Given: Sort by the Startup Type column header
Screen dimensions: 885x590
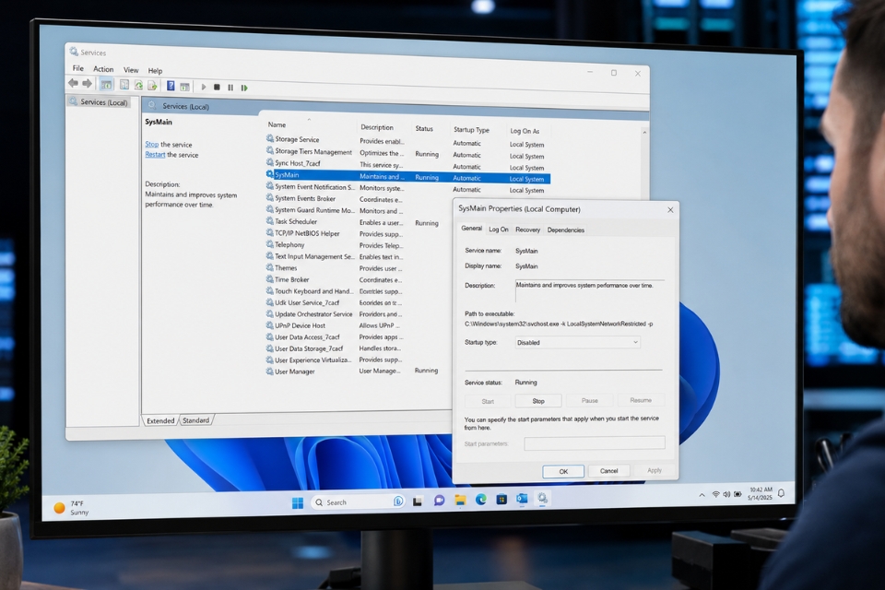Looking at the screenshot, I should (471, 130).
